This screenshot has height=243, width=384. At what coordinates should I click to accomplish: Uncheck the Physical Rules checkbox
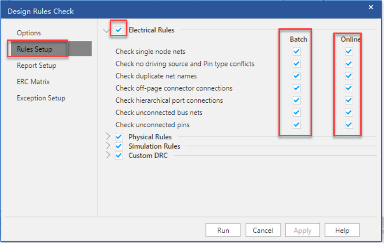click(119, 137)
